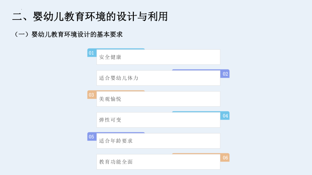Click the blue 01 number badge
The image size is (312, 175).
92,53
